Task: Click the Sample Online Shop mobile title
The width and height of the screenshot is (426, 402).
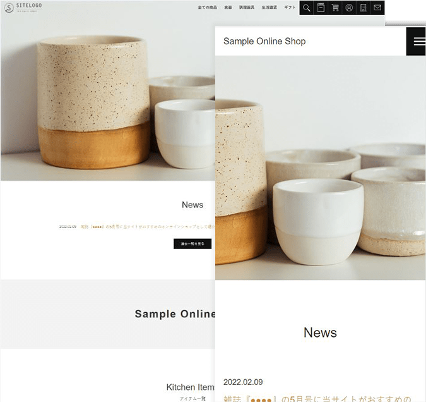Action: click(x=264, y=41)
